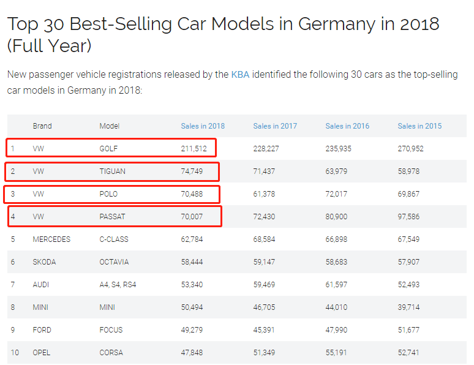This screenshot has height=365, width=474.
Task: Click the SKODA brand cell
Action: [44, 262]
